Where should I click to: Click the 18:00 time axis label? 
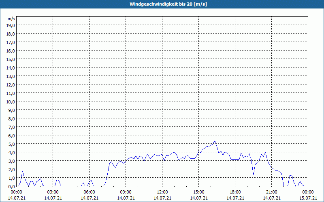click(235, 192)
